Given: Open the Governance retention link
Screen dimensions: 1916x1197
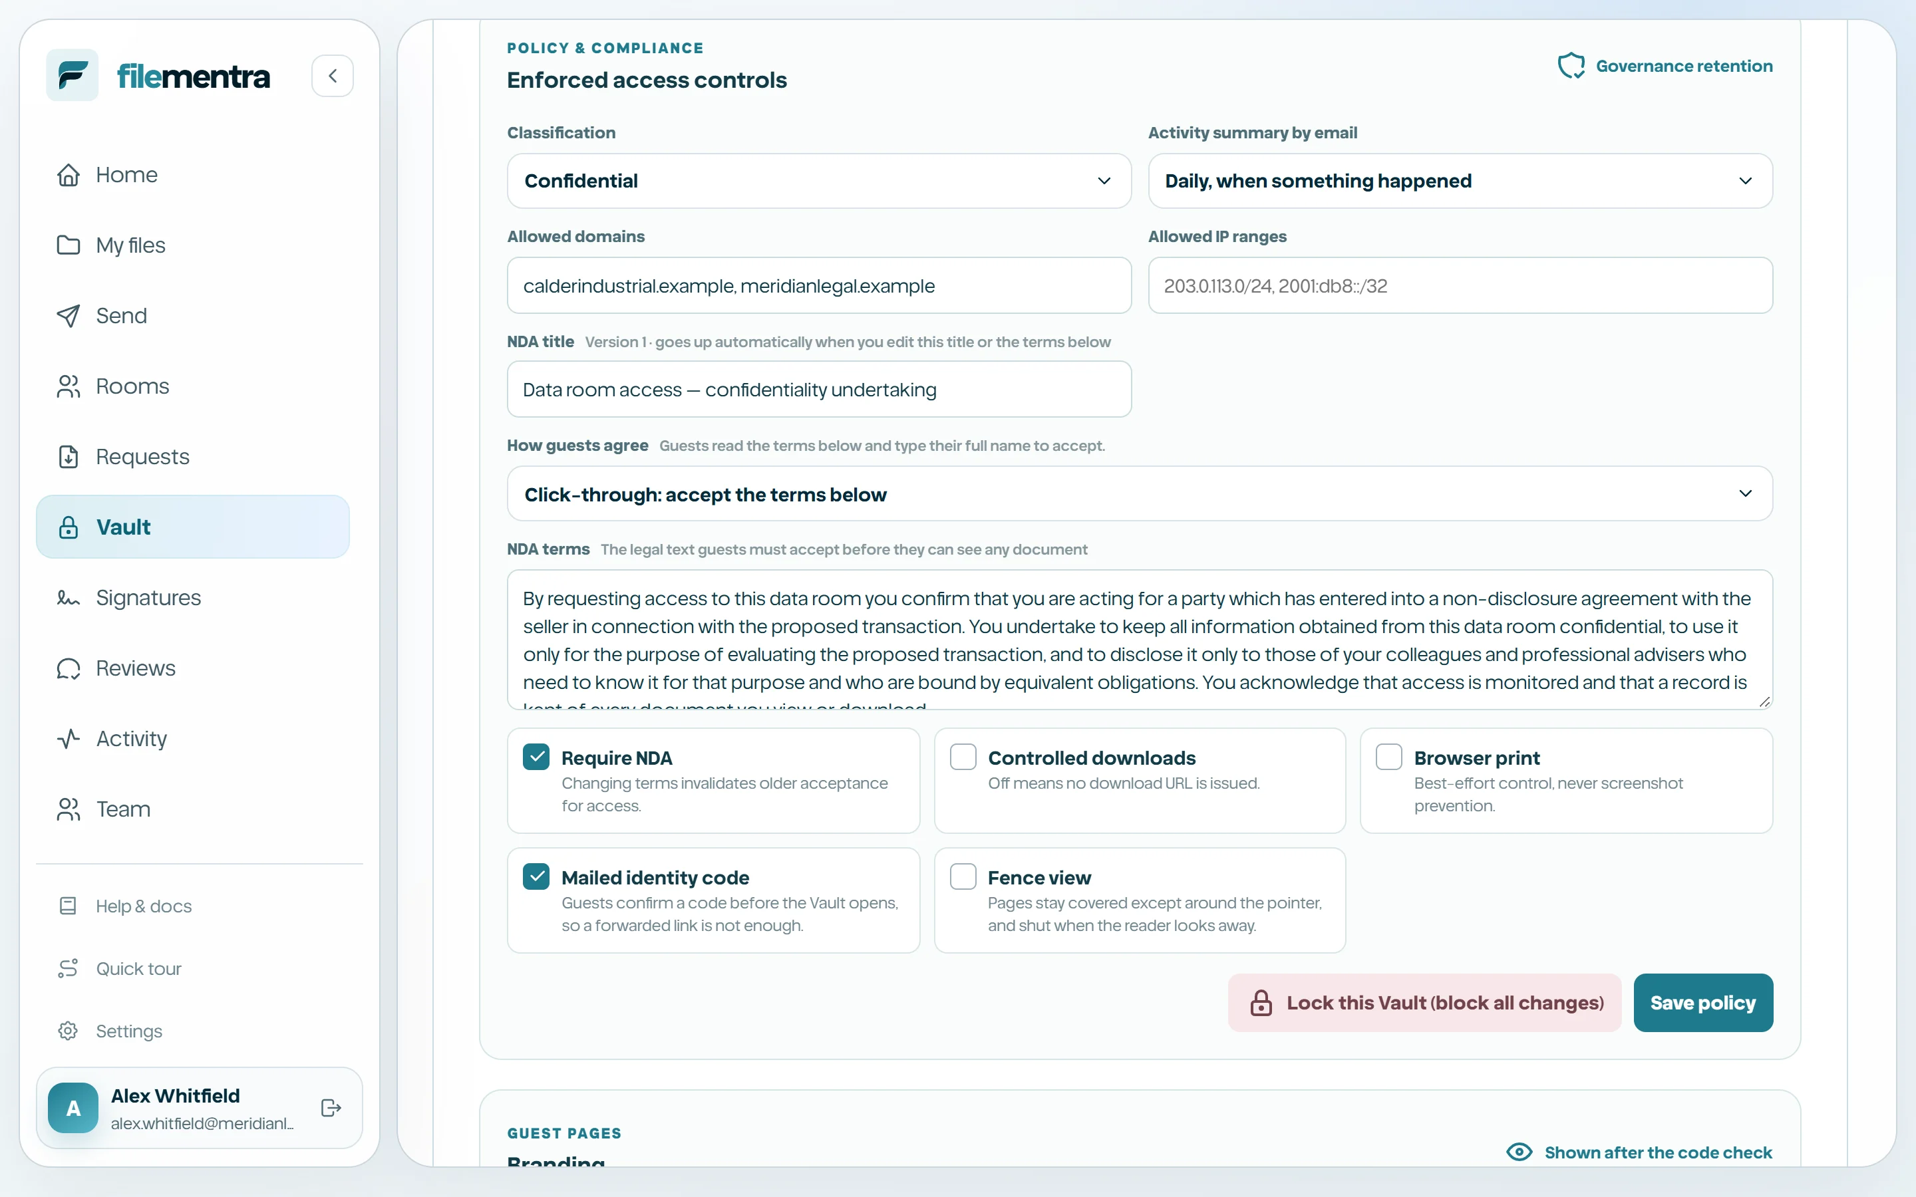Looking at the screenshot, I should pyautogui.click(x=1665, y=66).
